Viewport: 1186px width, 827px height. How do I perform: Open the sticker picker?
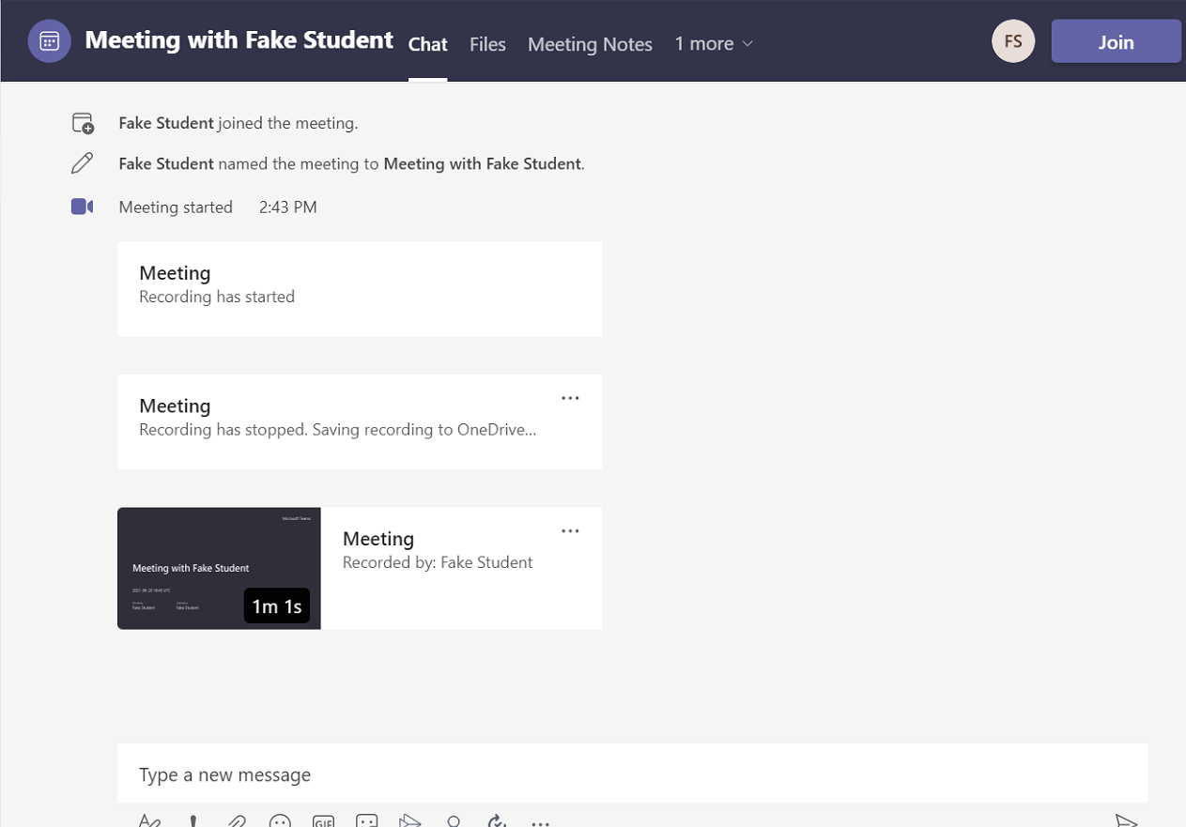[x=367, y=820]
